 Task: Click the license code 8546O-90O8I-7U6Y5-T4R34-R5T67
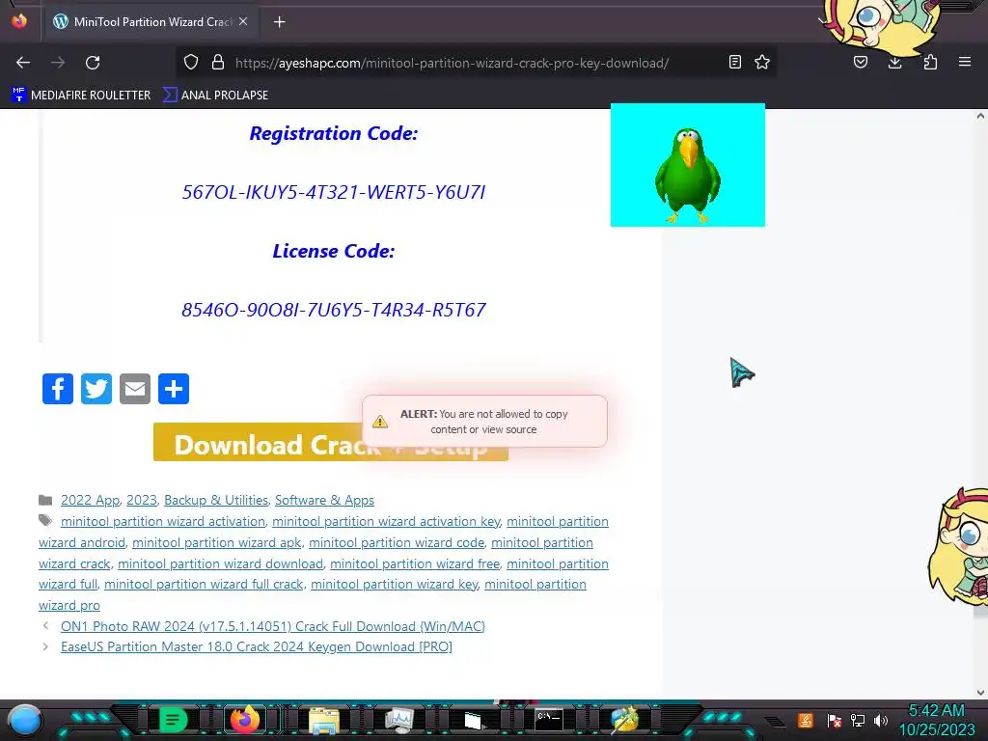333,310
